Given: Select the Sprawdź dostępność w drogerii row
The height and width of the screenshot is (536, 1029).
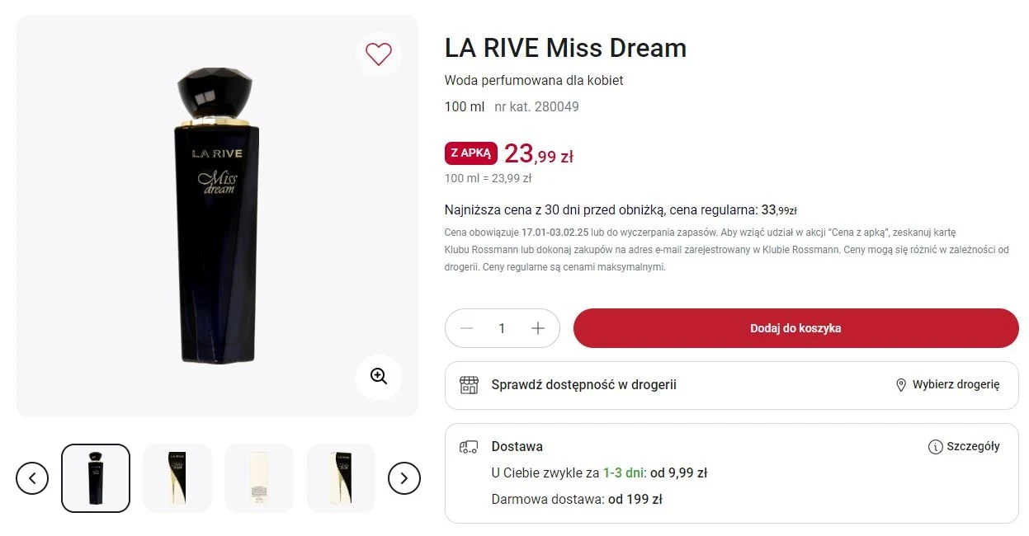Looking at the screenshot, I should point(584,385).
